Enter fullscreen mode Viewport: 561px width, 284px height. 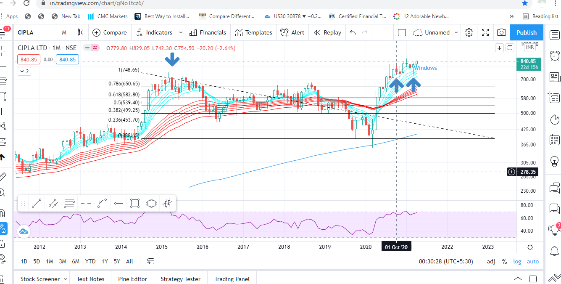(x=485, y=32)
